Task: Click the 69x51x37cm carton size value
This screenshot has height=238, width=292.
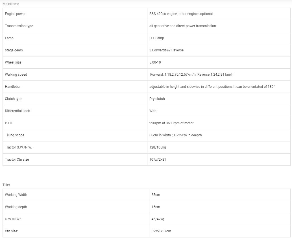Action: tap(161, 231)
